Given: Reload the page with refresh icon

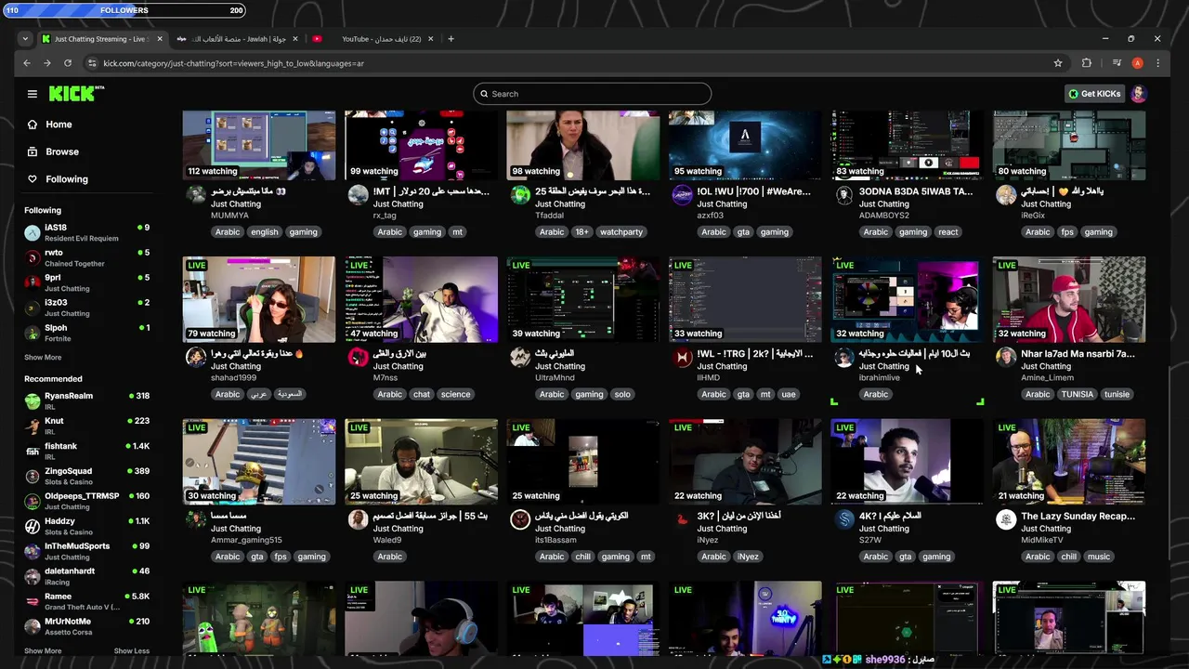Looking at the screenshot, I should [x=68, y=63].
